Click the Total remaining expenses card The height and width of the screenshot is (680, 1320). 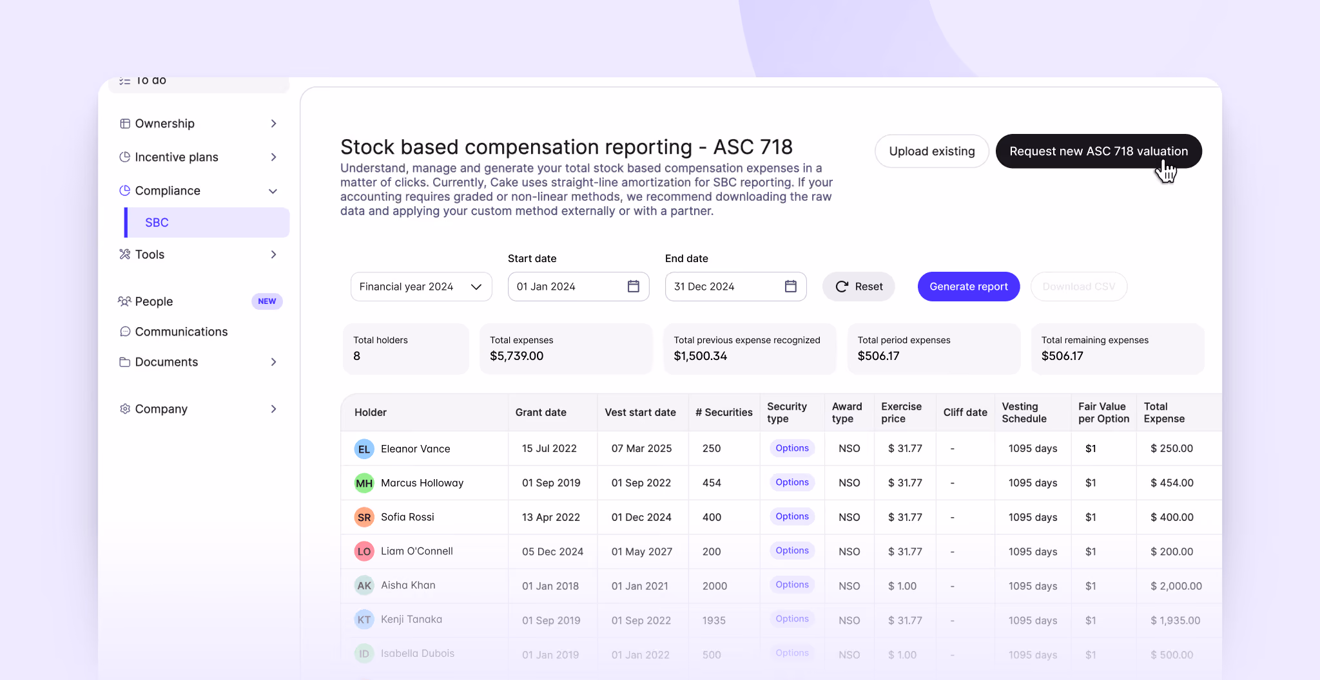(x=1118, y=348)
